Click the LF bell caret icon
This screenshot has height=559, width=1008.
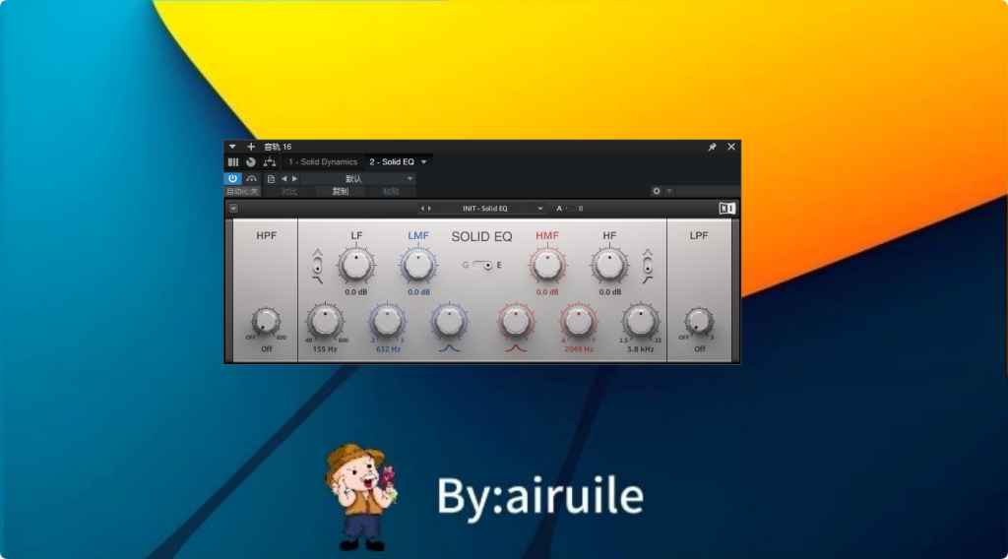[318, 252]
